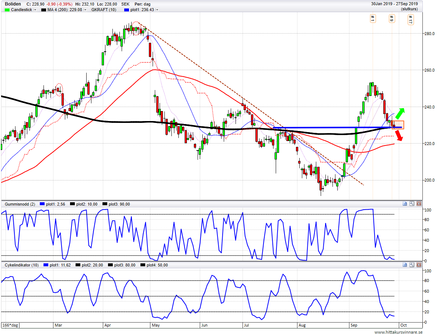This screenshot has height=334, width=439.
Task: Click the blue Gummisnodd plot1 swatch
Action: coord(42,204)
